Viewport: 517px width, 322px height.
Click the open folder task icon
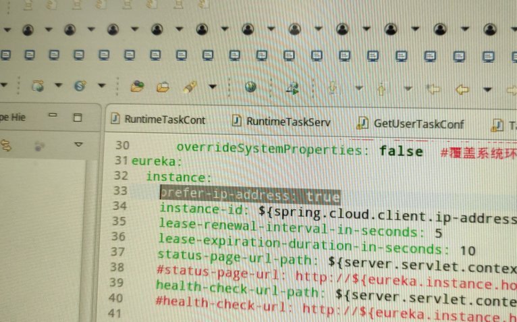pos(163,87)
